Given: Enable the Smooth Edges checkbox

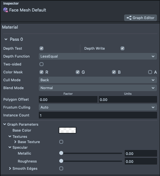Looking at the screenshot, I should point(61,168).
